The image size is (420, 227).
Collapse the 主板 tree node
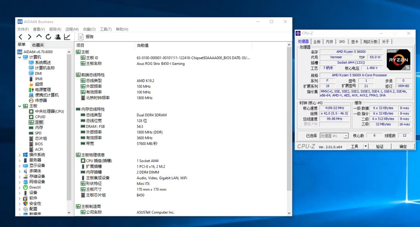tap(20, 106)
